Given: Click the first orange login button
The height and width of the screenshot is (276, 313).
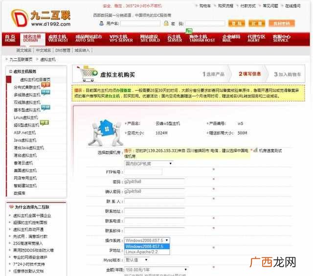Looking at the screenshot, I should 237,23.
